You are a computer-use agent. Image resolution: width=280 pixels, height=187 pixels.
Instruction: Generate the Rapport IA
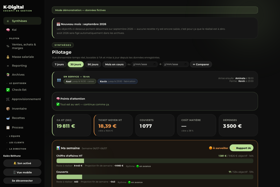pyautogui.click(x=241, y=148)
